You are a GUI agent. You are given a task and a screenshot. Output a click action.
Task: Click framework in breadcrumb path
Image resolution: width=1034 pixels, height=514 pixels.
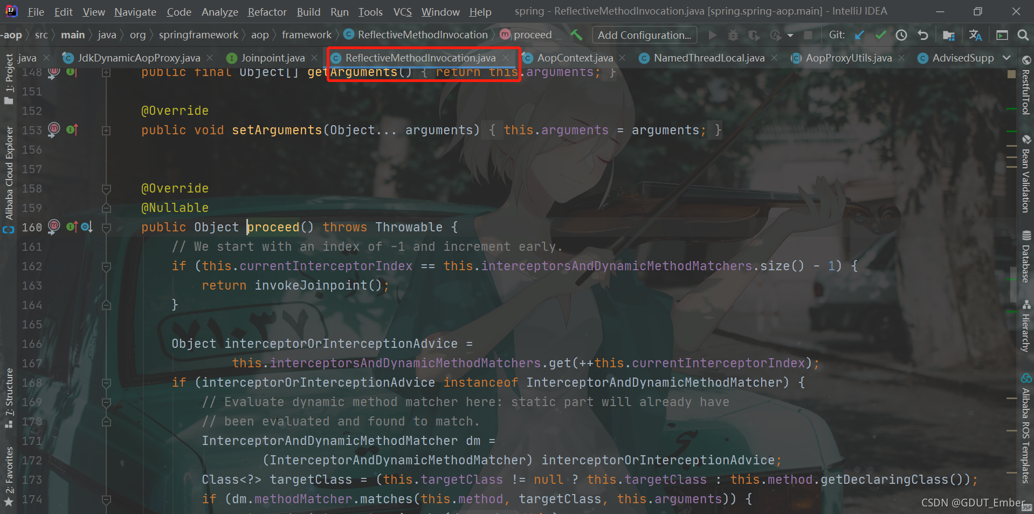[307, 35]
